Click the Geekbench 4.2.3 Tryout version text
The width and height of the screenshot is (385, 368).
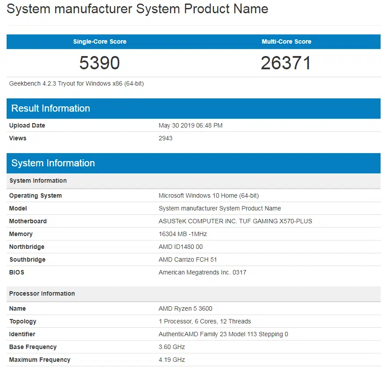coord(76,84)
